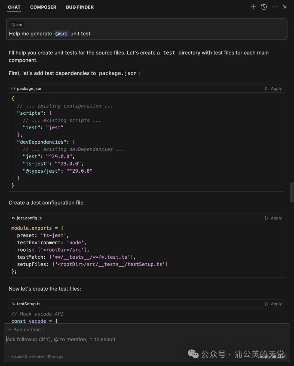Click the src folder context chip
This screenshot has height=366, width=294.
click(17, 25)
